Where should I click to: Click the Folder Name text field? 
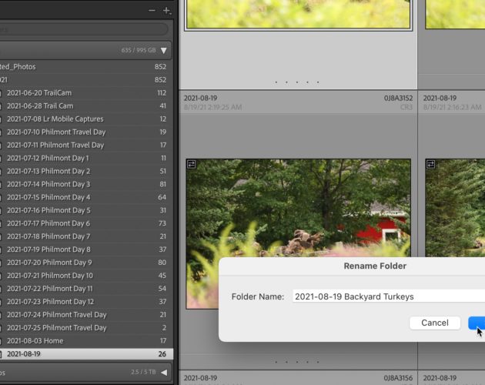pyautogui.click(x=389, y=296)
